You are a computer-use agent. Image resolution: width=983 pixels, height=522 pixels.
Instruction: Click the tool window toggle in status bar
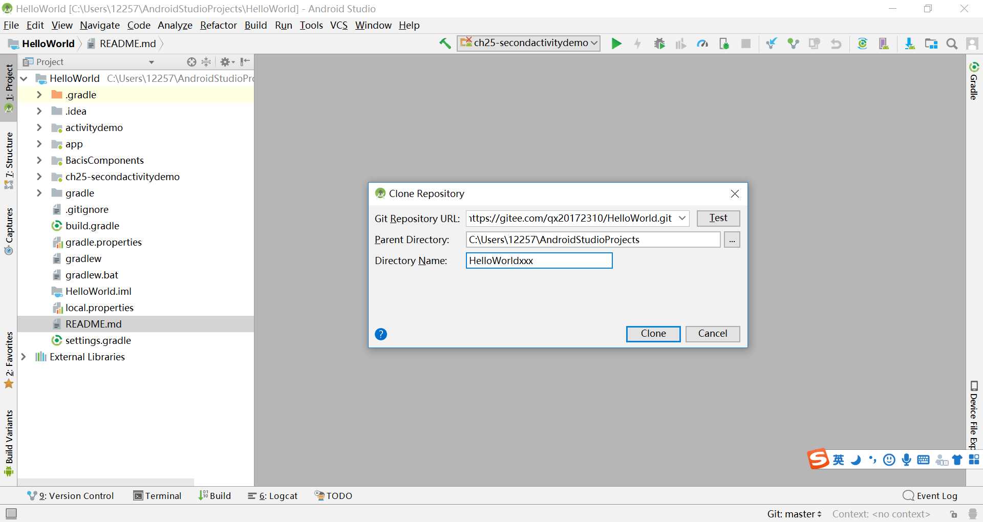(x=11, y=513)
